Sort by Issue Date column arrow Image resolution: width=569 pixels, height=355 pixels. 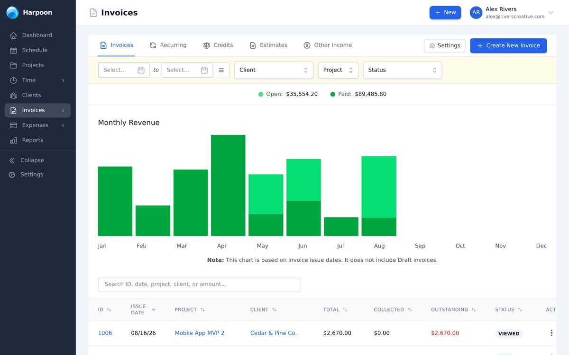point(154,310)
